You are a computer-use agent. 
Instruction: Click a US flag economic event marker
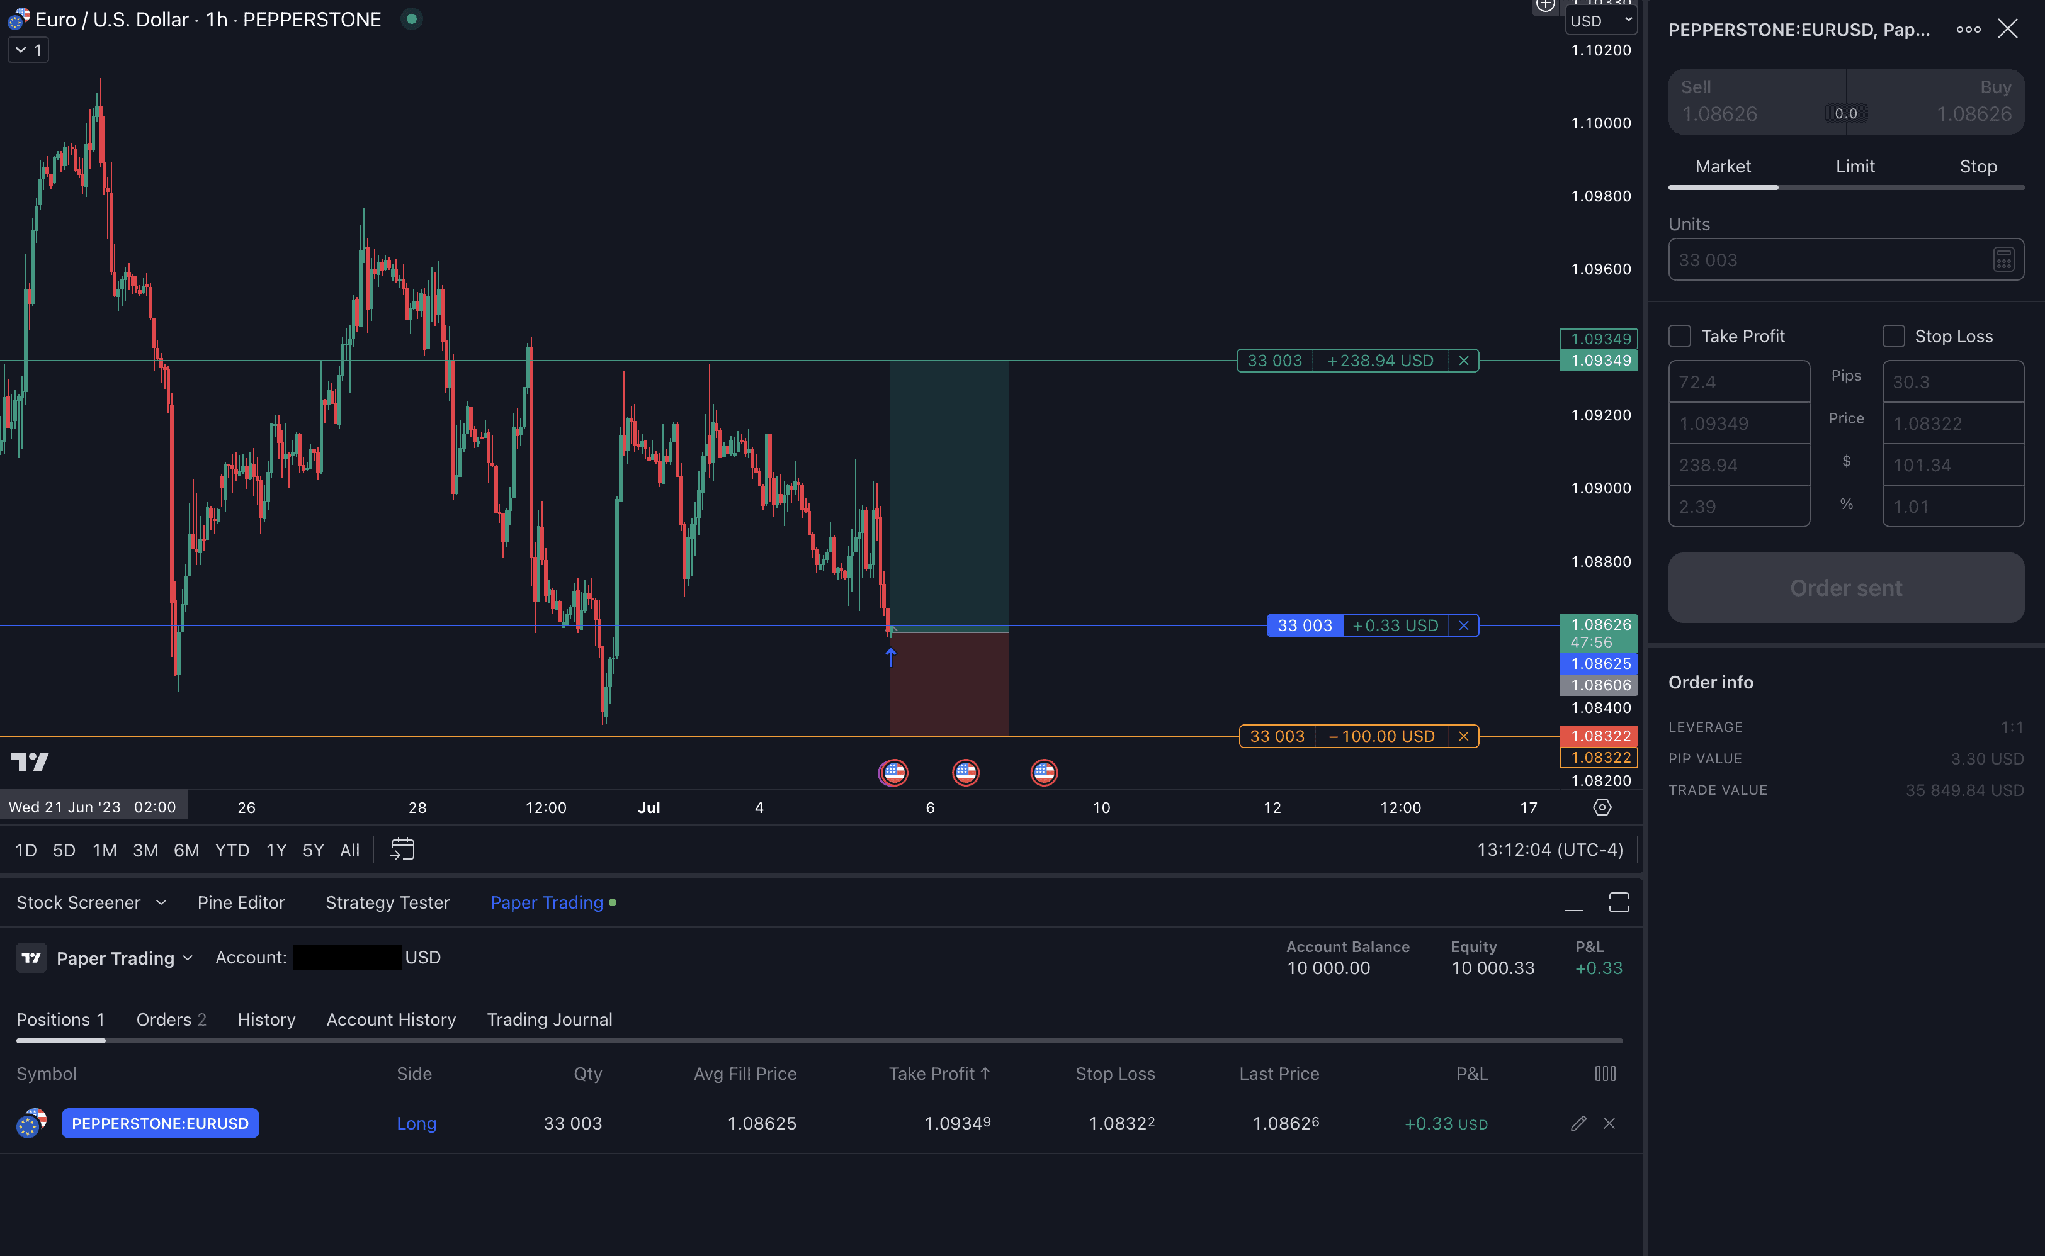tap(893, 773)
